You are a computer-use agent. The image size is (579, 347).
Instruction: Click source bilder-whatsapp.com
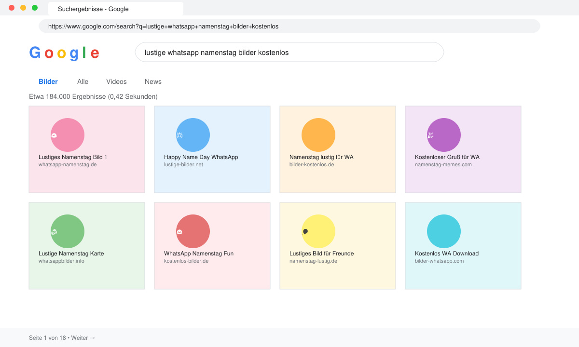[439, 261]
